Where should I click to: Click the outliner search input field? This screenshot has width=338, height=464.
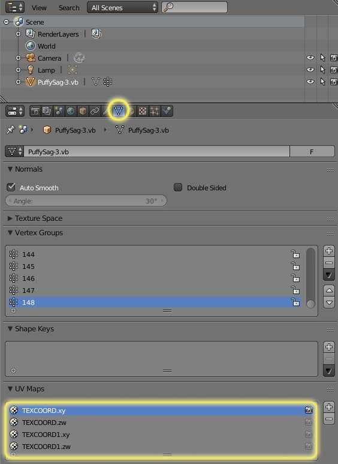tap(194, 7)
